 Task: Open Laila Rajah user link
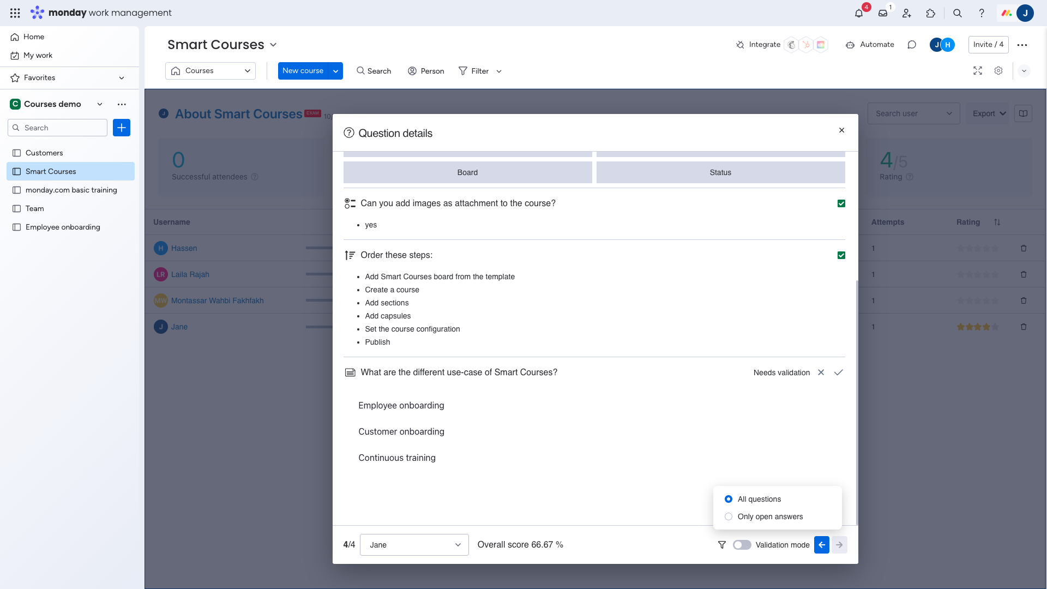[x=190, y=274]
